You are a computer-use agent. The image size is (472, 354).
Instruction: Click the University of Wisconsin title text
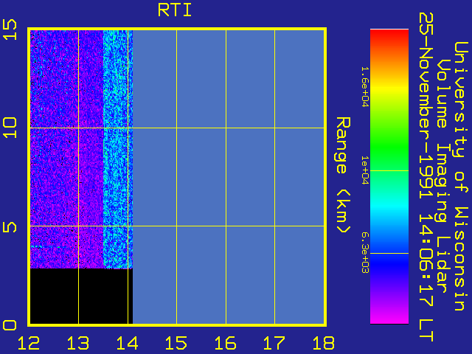(461, 176)
